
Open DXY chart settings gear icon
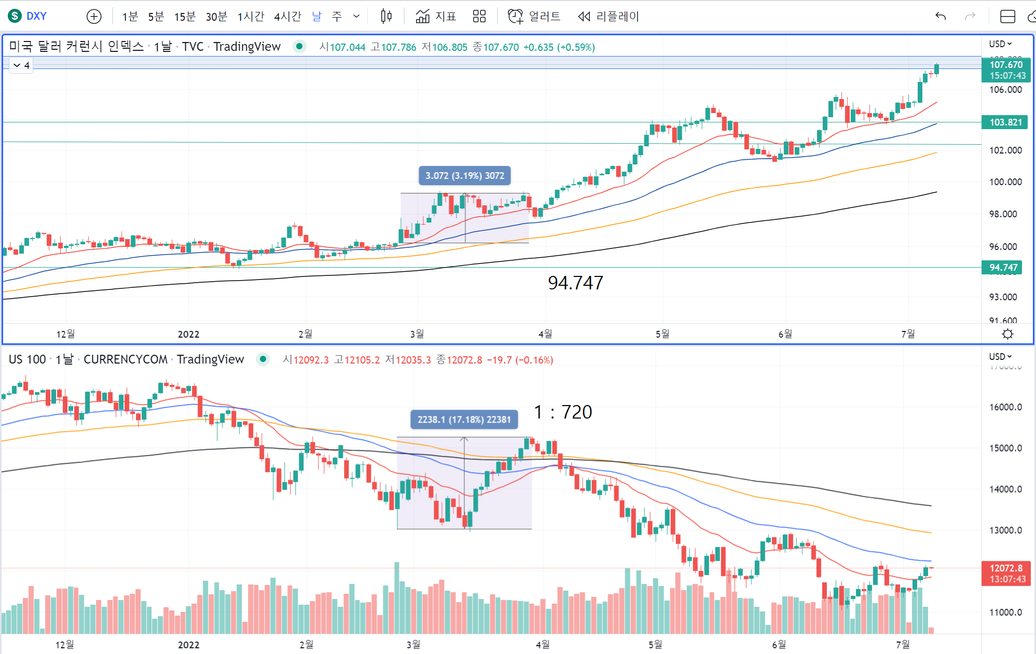coord(1007,334)
